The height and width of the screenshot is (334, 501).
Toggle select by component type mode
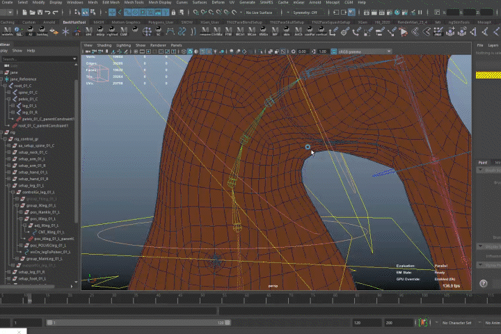pyautogui.click(x=93, y=13)
